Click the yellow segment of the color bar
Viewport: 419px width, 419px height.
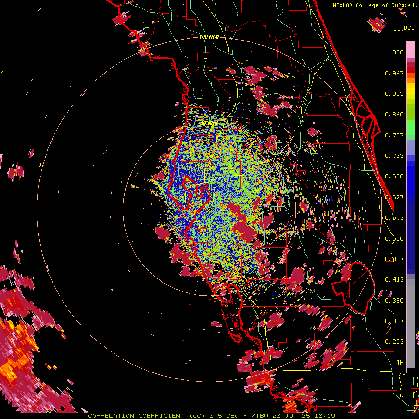tap(411, 92)
